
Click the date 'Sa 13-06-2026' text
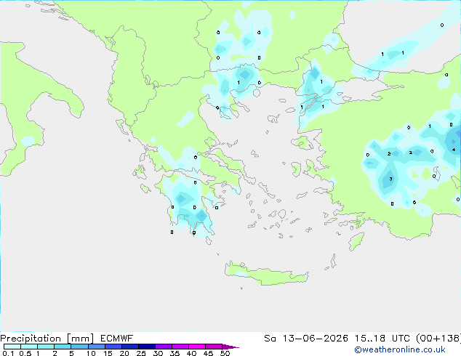[306, 339]
